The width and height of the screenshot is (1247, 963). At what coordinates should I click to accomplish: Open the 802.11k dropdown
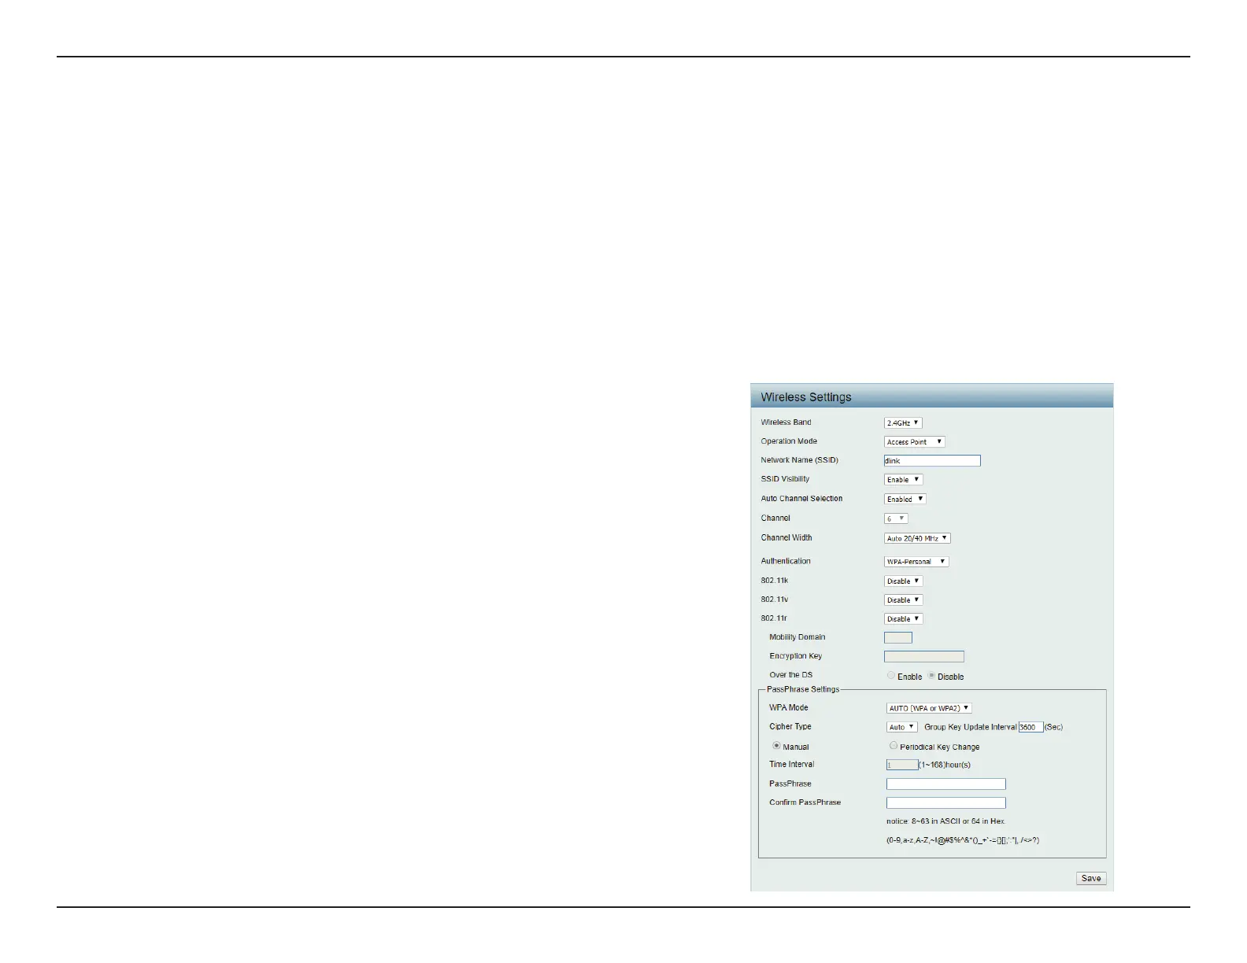903,581
